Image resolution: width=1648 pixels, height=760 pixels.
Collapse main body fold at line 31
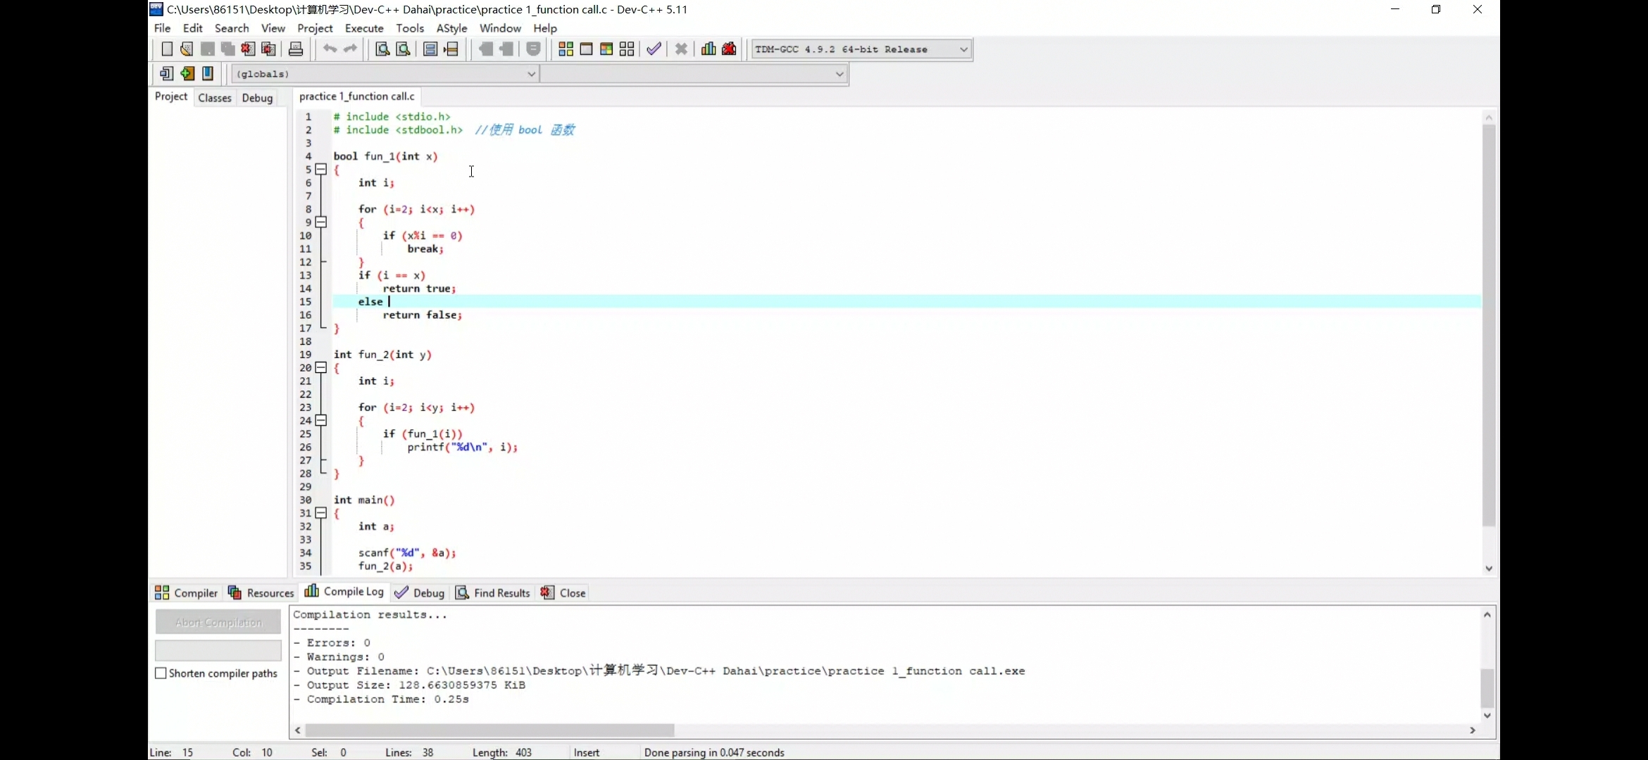pos(321,513)
